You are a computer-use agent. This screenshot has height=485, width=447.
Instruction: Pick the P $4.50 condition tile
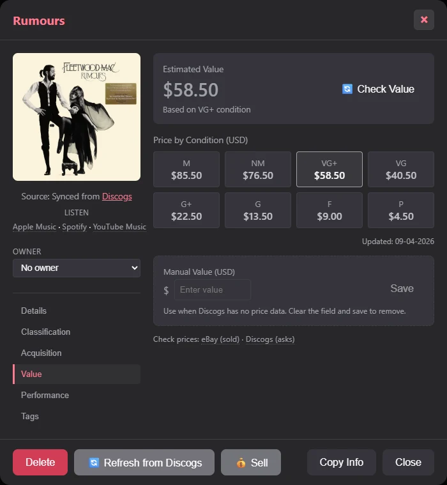click(401, 210)
